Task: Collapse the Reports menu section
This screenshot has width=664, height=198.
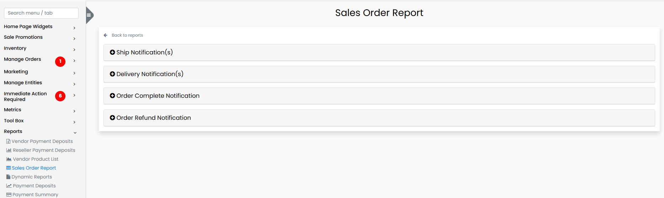Action: pos(75,133)
